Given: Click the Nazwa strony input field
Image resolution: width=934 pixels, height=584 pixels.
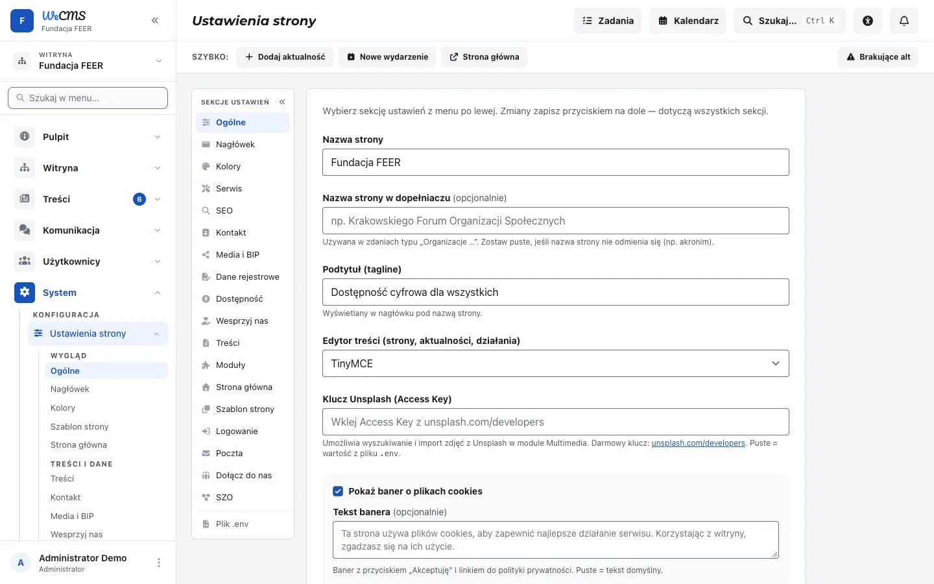Looking at the screenshot, I should [556, 162].
